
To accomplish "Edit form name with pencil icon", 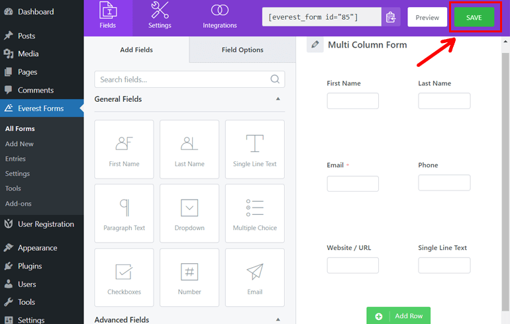I will tap(315, 44).
